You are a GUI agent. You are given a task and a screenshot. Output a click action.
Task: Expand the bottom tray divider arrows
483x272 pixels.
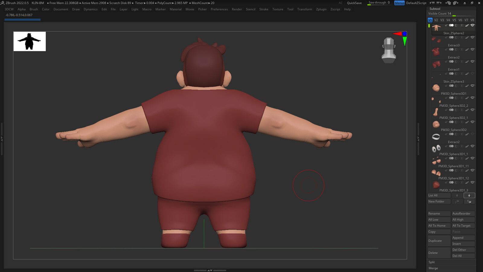[x=210, y=270]
